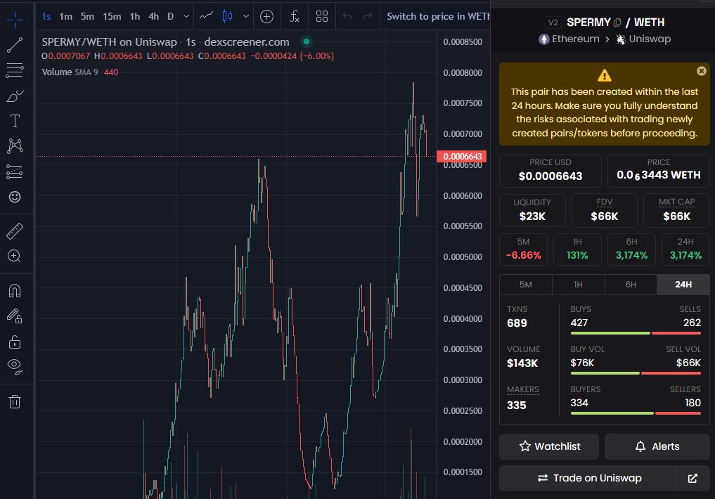Open the chart patterns tool
715x499 pixels.
click(x=15, y=145)
